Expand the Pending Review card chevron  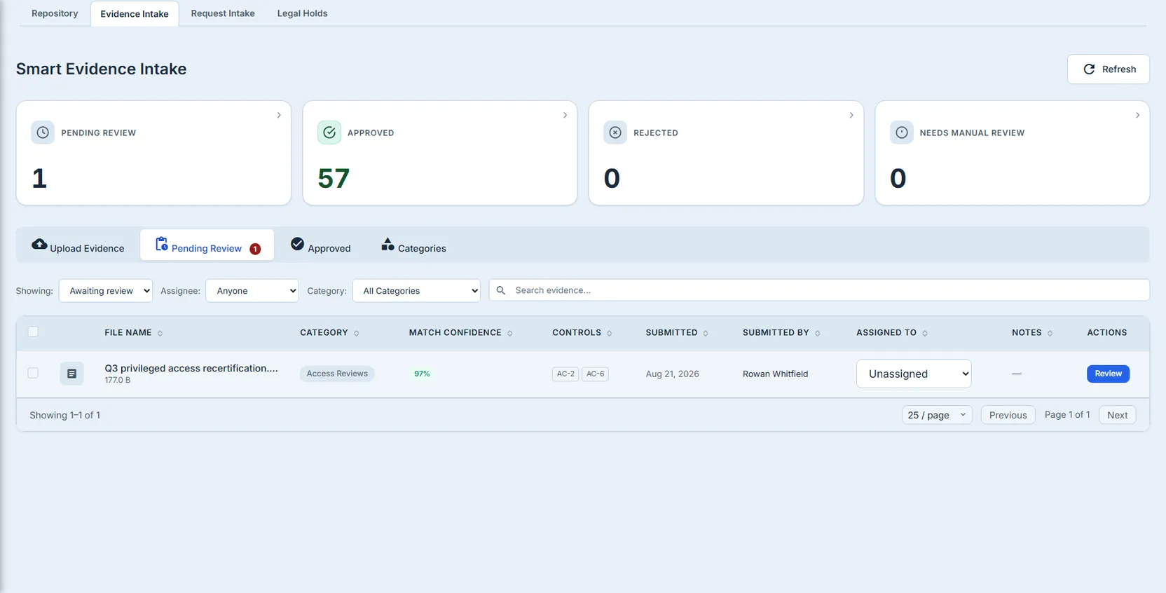coord(279,115)
